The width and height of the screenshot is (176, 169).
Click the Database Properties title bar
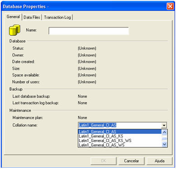(x=84, y=6)
